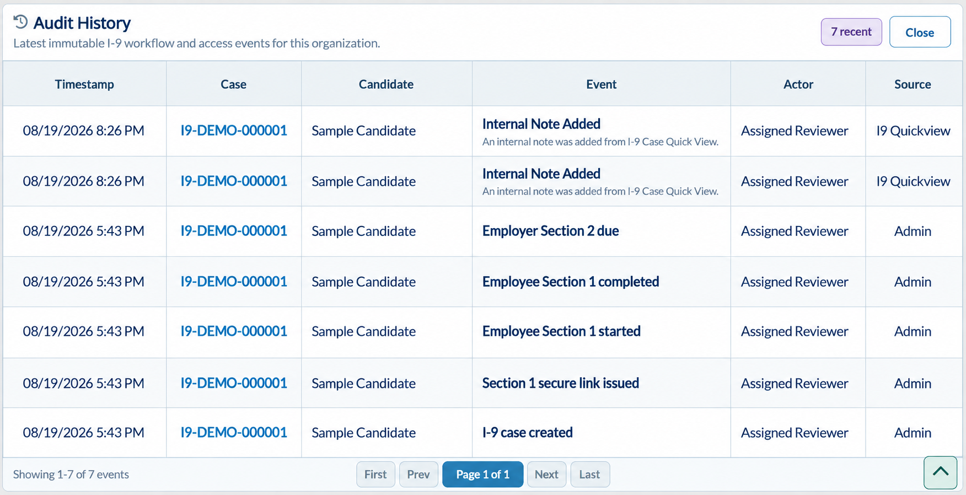Viewport: 966px width, 495px height.
Task: Click the Source column header
Action: click(x=913, y=84)
